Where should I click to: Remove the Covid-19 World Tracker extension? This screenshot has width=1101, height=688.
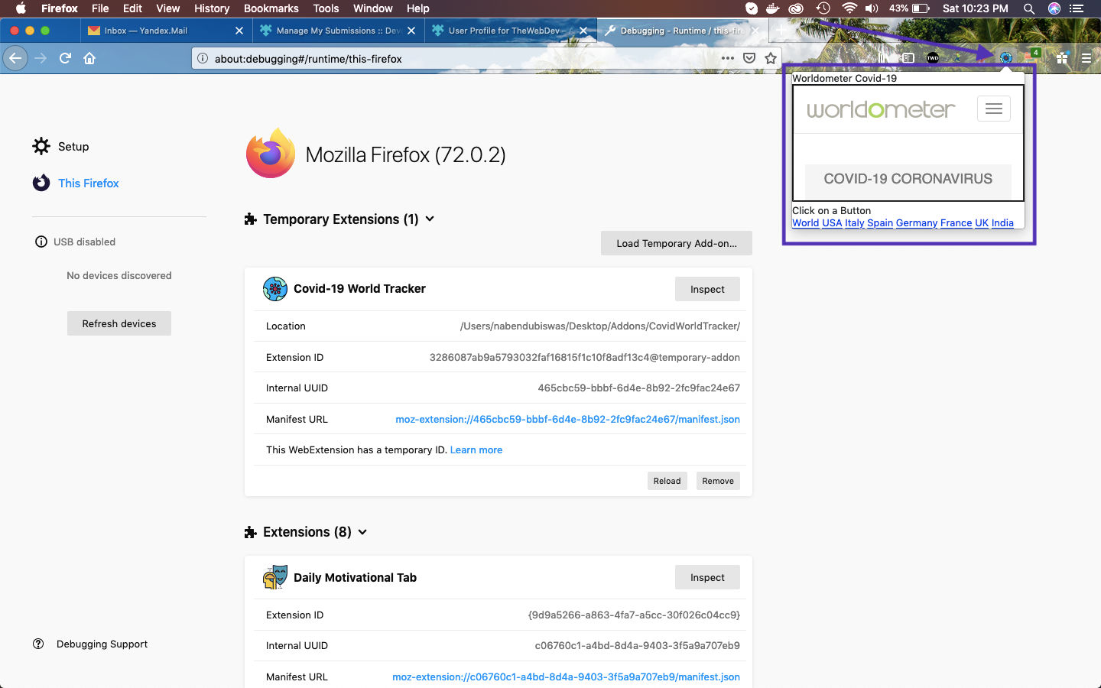click(718, 481)
